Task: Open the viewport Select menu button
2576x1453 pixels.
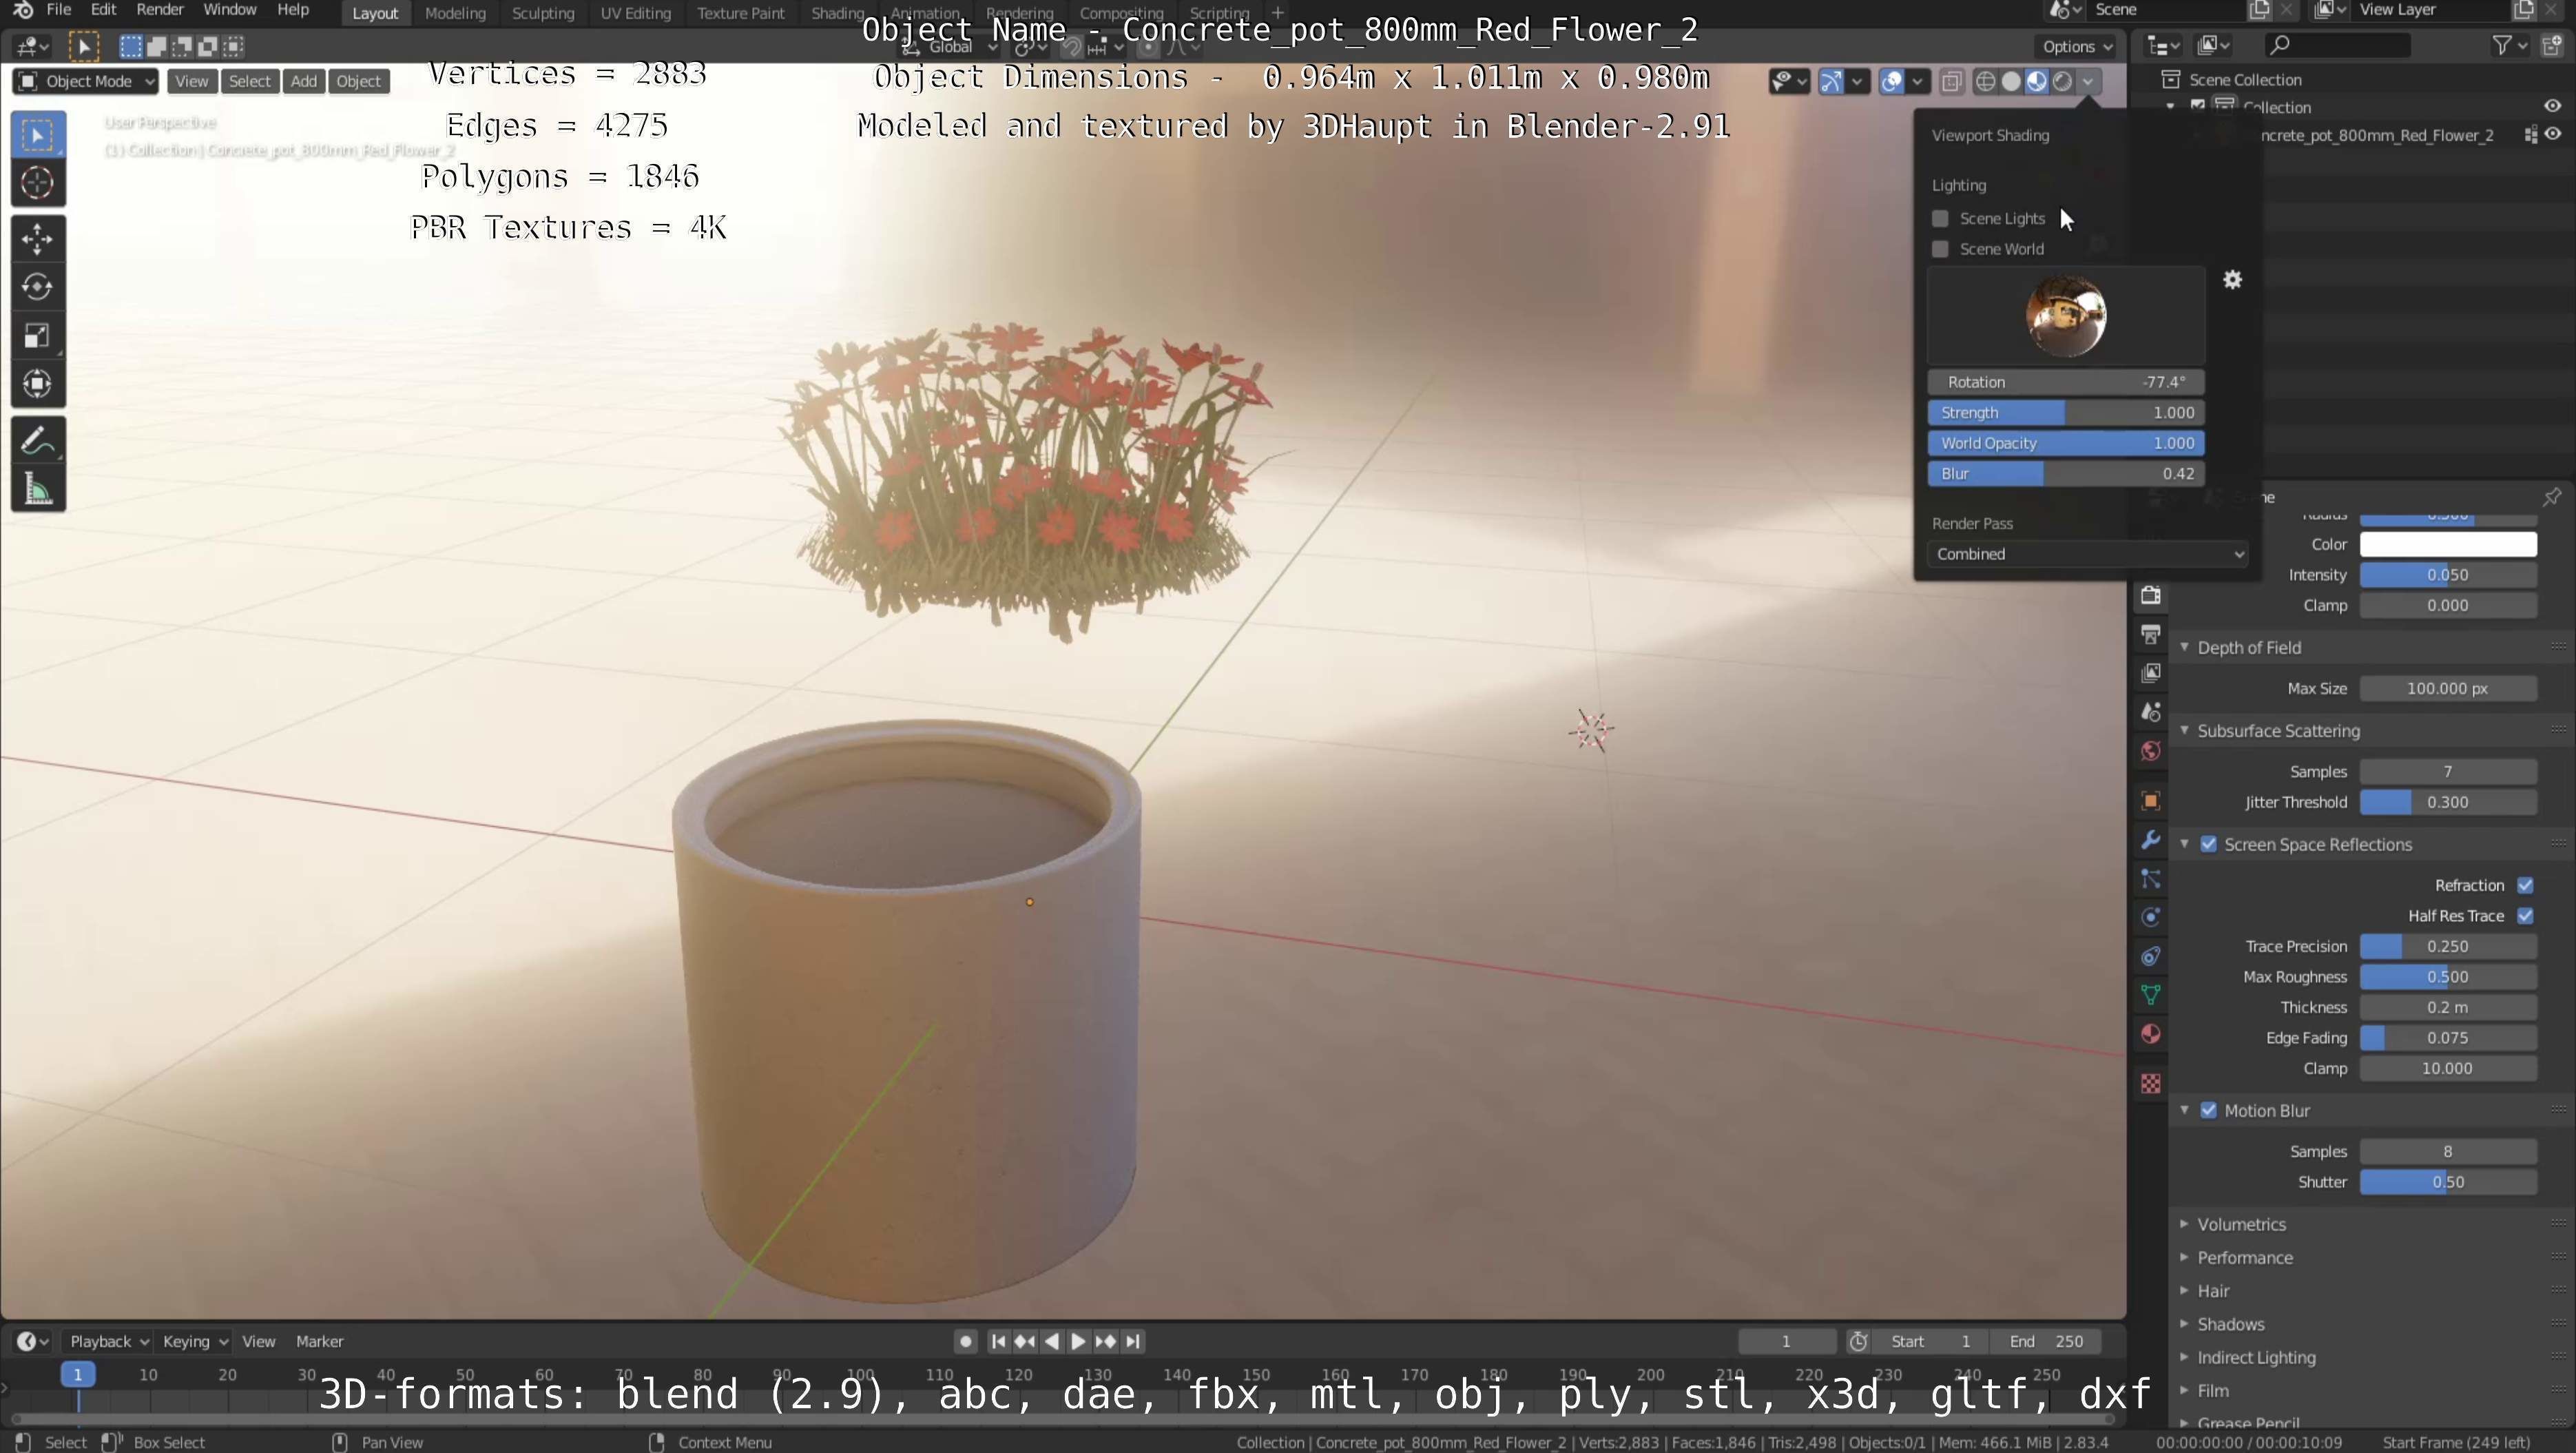Action: click(x=249, y=82)
